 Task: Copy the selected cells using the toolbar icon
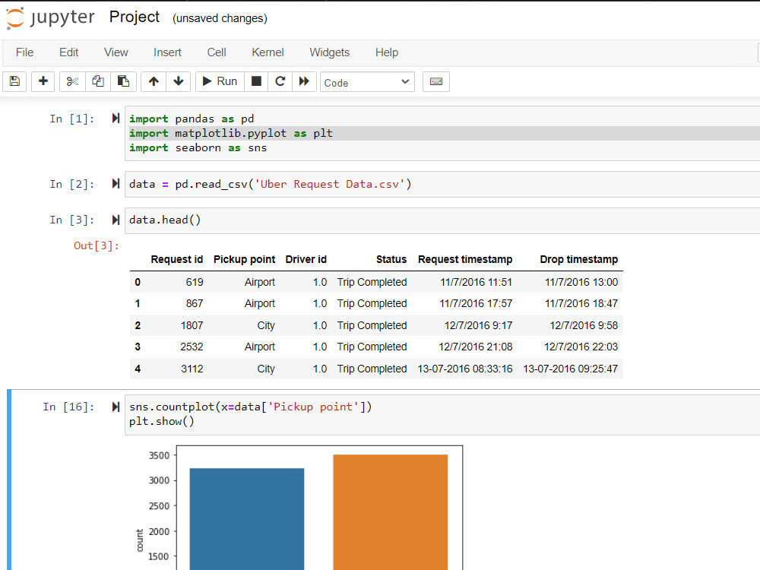tap(98, 81)
